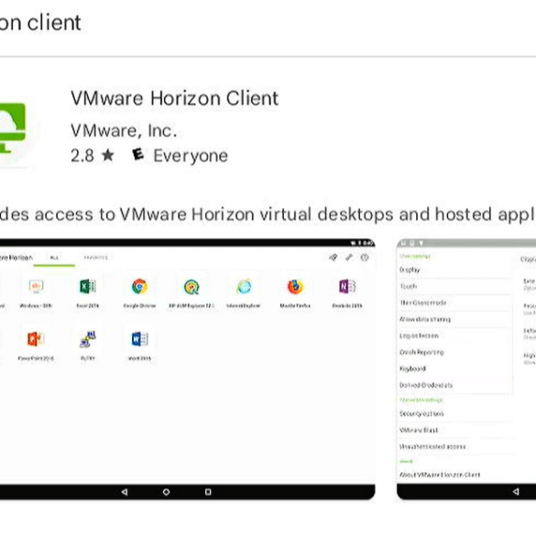Open the VMware Horizon Client title
536x536 pixels.
[174, 98]
